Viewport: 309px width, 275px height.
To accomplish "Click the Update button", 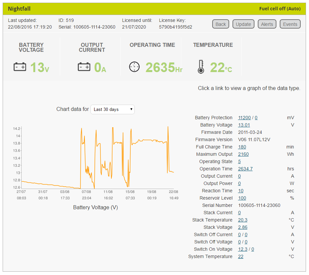I will (243, 24).
